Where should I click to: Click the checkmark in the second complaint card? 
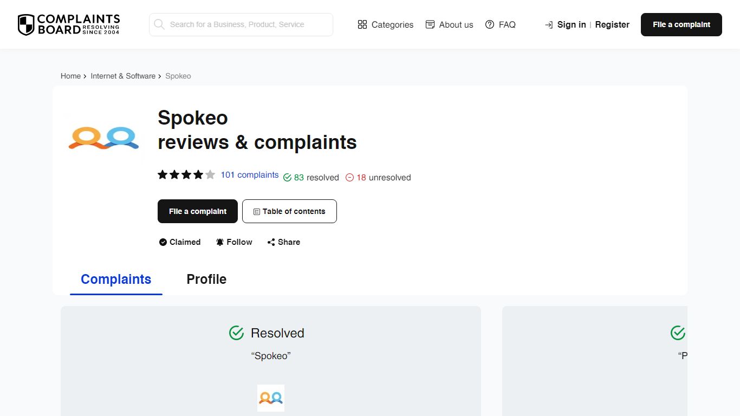coord(678,333)
